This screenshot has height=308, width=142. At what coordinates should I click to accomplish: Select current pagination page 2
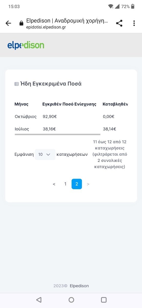click(x=77, y=184)
